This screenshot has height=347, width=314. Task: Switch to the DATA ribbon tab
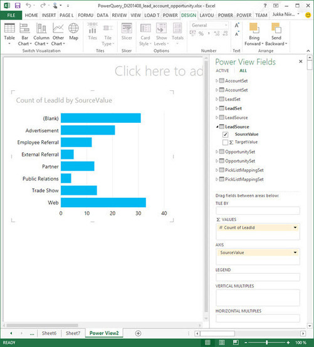(103, 15)
